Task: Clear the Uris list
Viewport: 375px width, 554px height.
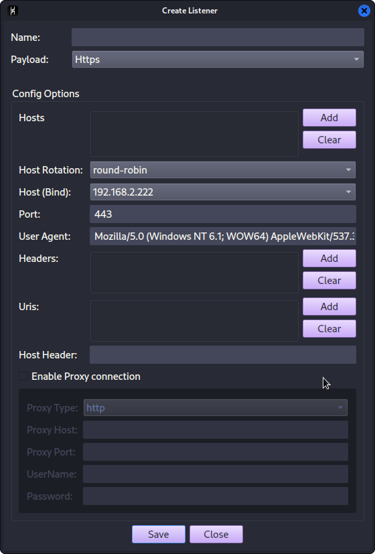Action: coord(329,329)
